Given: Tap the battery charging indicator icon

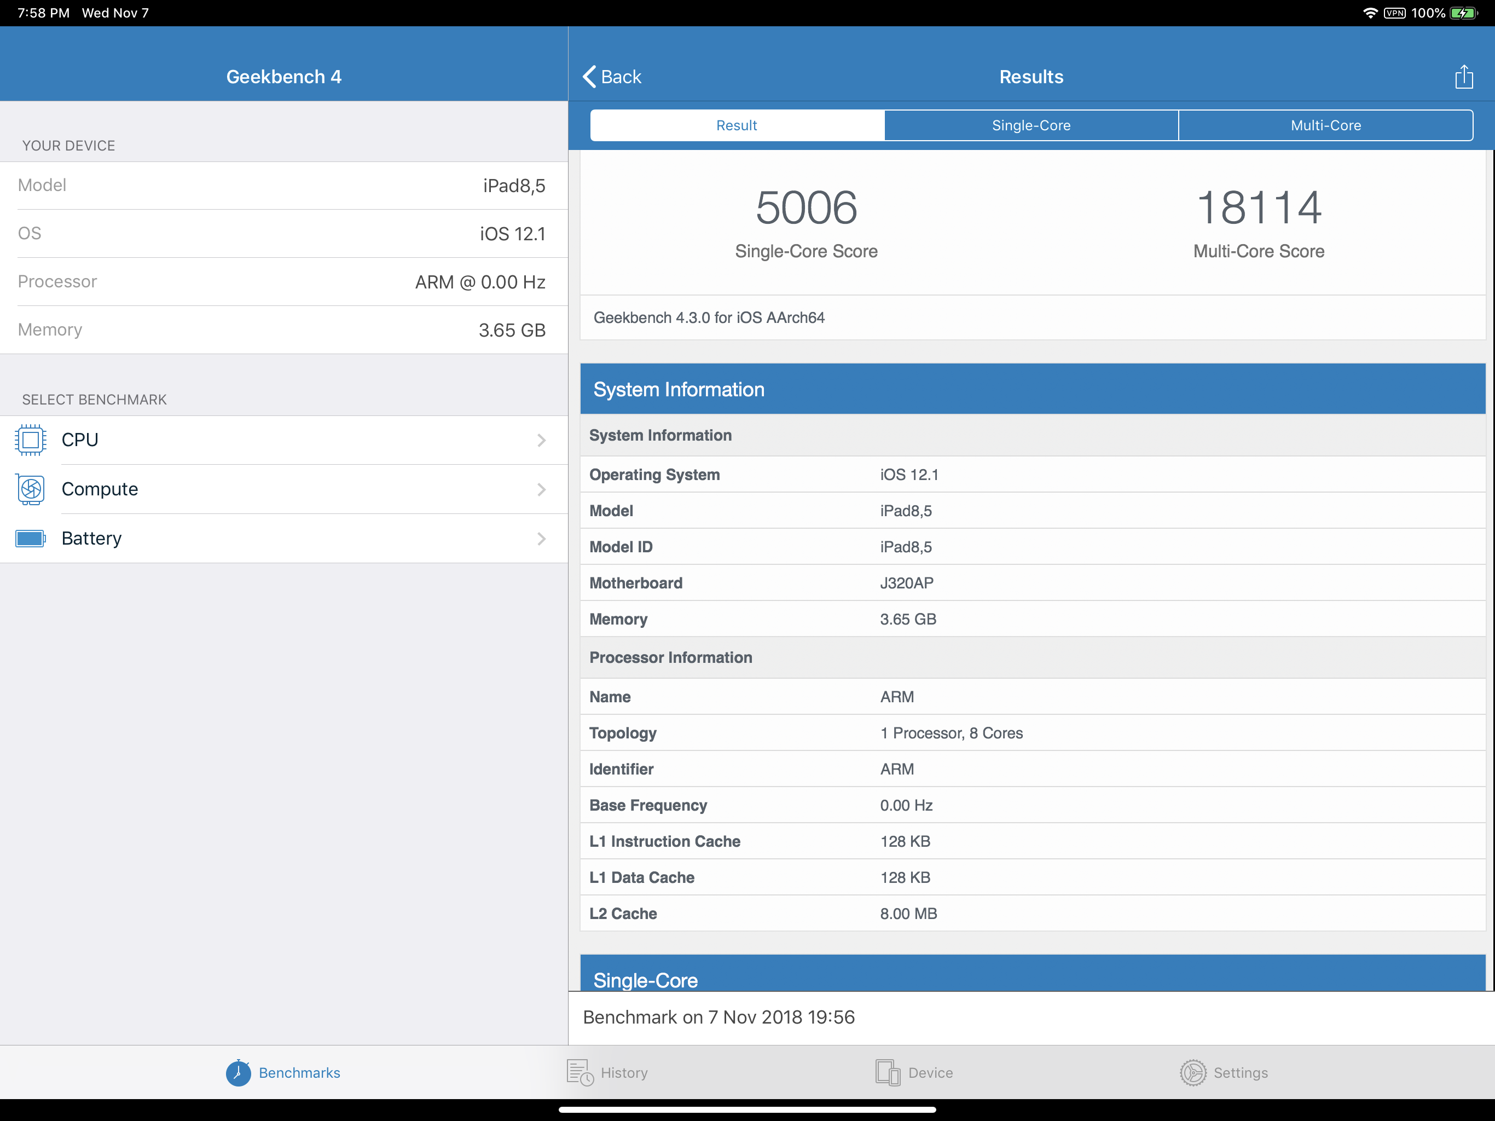Looking at the screenshot, I should [1464, 13].
